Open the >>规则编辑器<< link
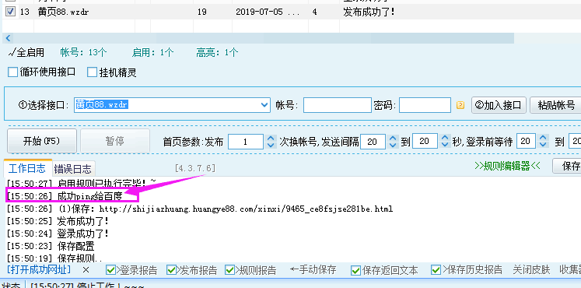The width and height of the screenshot is (581, 288). pyautogui.click(x=507, y=166)
